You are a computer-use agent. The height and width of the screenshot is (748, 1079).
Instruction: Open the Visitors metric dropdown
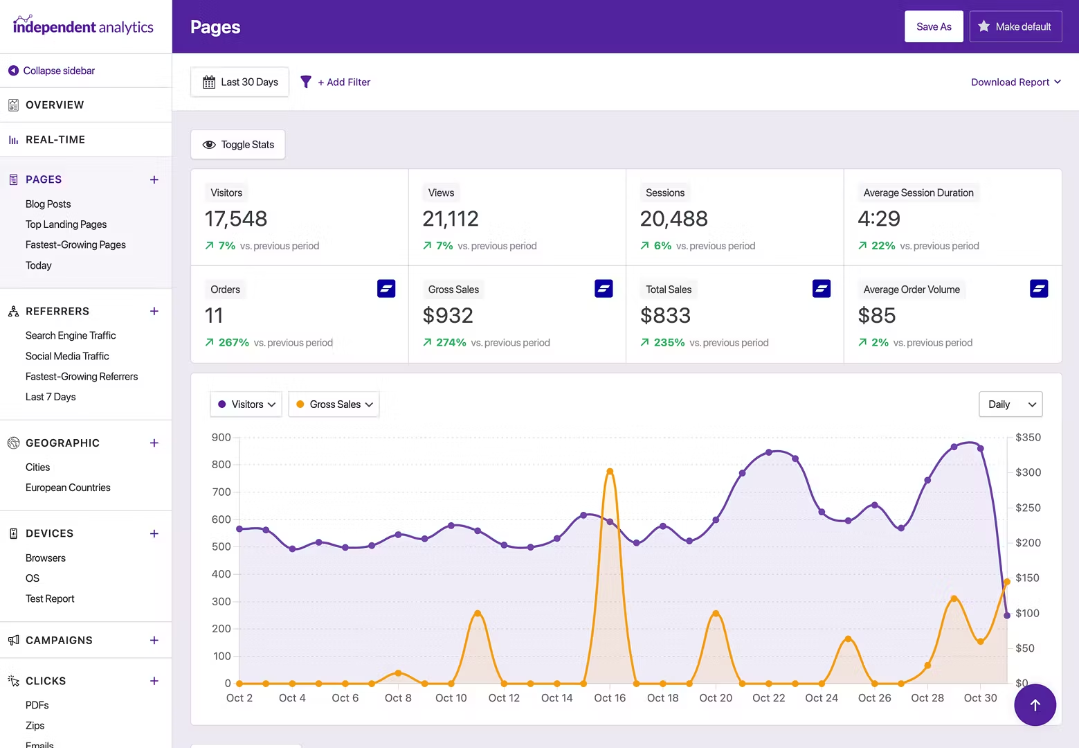pos(246,404)
